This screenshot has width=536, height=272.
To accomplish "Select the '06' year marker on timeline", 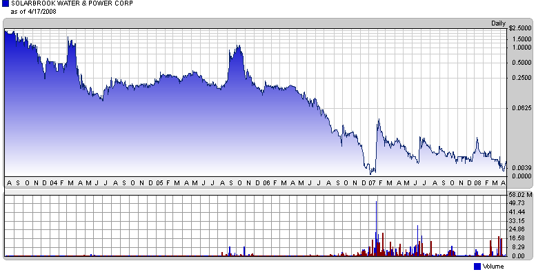I will [267, 183].
